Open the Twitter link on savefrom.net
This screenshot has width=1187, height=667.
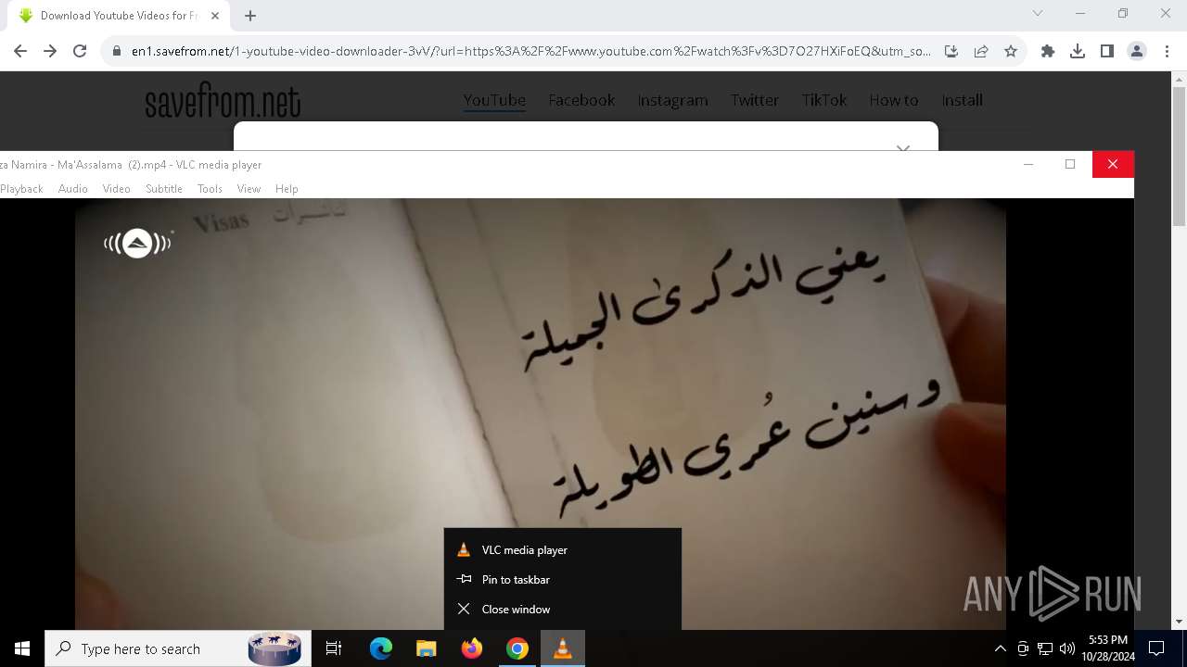(754, 100)
